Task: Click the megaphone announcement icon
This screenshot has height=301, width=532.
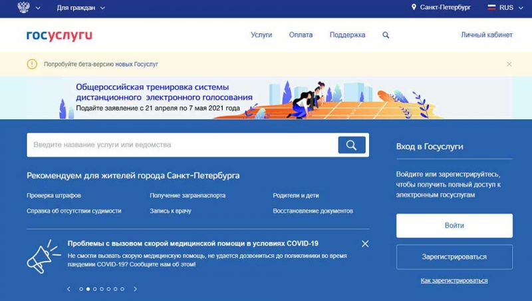Action: point(43,256)
